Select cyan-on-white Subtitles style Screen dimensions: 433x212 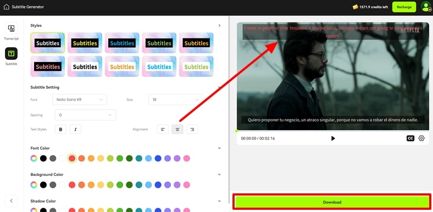pyautogui.click(x=159, y=66)
